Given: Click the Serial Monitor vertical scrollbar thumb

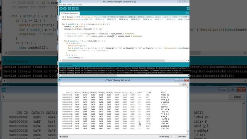Looking at the screenshot, I should click(x=188, y=131).
